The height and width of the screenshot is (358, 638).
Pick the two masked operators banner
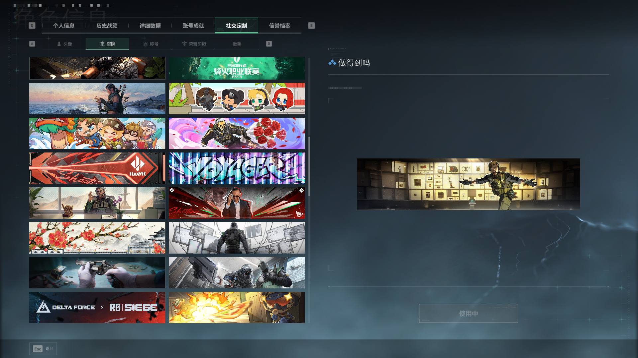(x=237, y=272)
